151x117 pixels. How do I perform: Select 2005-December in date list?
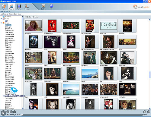[10, 34]
